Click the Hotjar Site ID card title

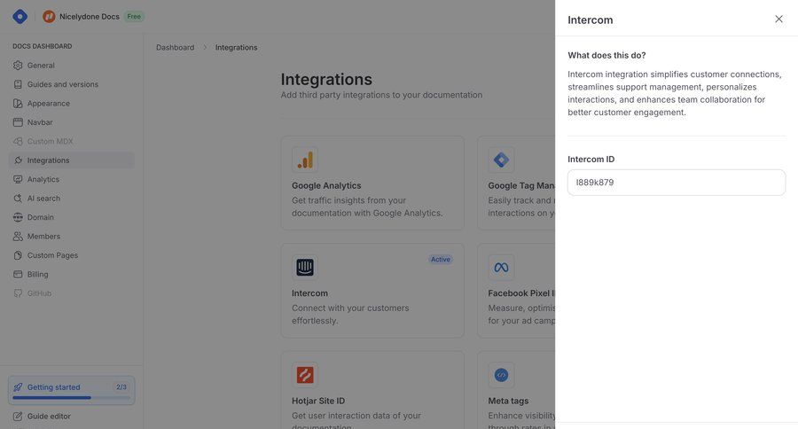[x=318, y=401]
